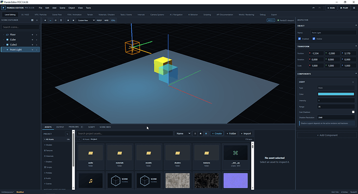358x194 pixels.
Task: Click the + Folder button
Action: [231, 133]
